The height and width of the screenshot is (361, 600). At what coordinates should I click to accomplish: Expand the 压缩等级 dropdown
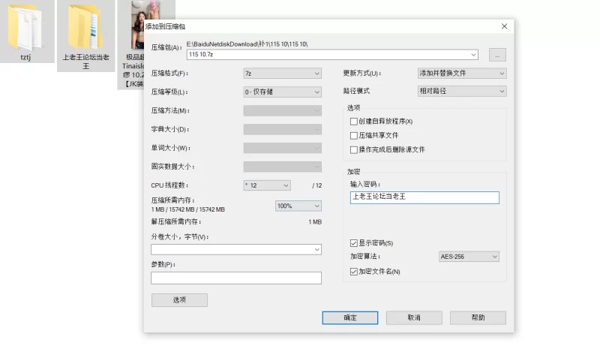(x=282, y=92)
